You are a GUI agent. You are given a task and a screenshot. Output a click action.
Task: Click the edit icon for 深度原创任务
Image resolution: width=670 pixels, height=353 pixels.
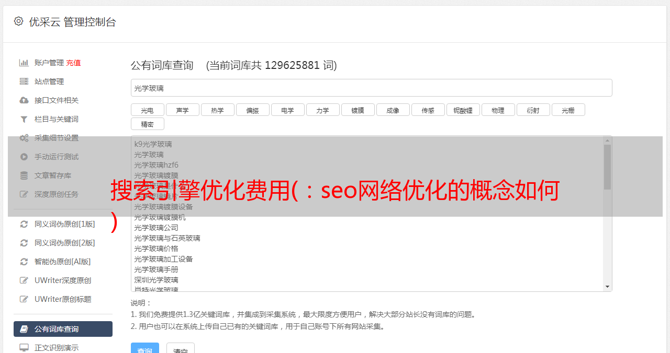point(24,194)
